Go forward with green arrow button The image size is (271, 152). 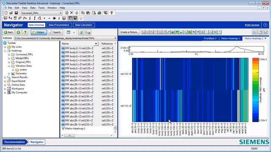(x=18, y=32)
